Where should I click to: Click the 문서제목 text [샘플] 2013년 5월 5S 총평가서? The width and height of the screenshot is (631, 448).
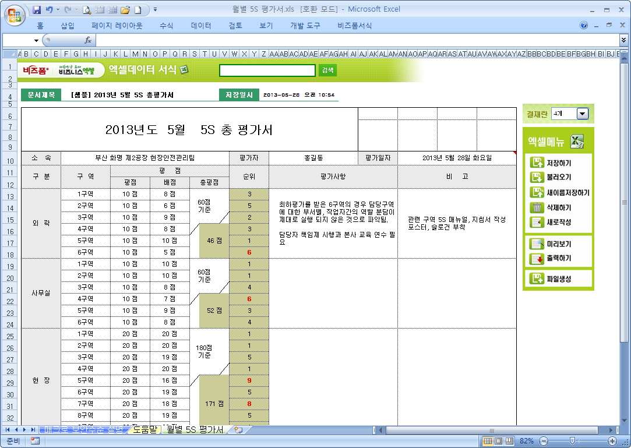(122, 95)
